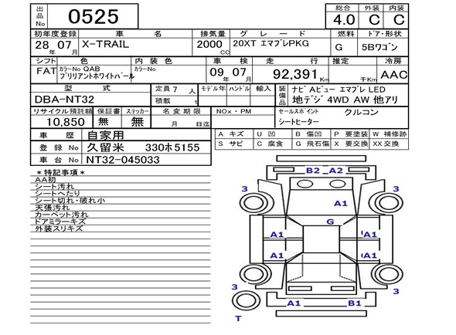
Task: Click the A1 mark on the hood
Action: tap(341, 203)
